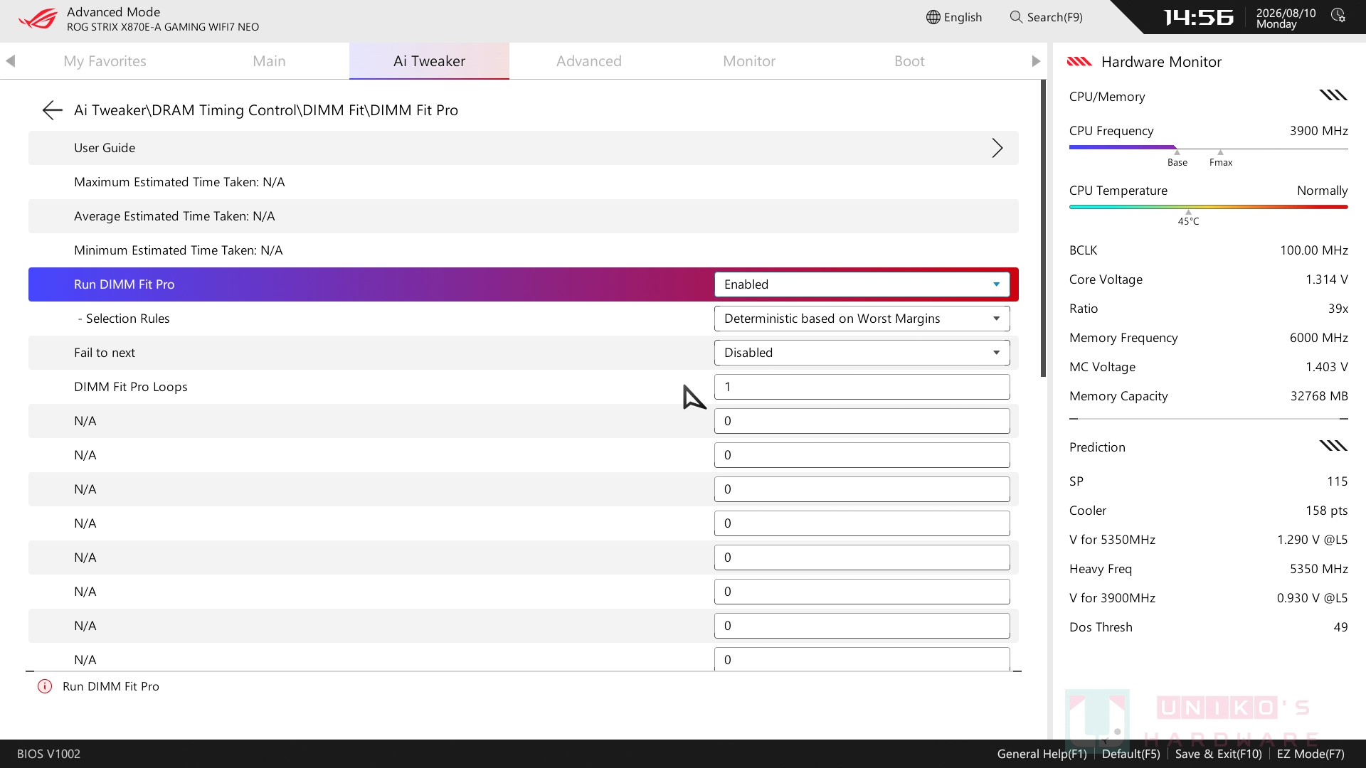Click "Minimum Estimated Time Taken: N/A"
The image size is (1366, 768).
point(178,250)
